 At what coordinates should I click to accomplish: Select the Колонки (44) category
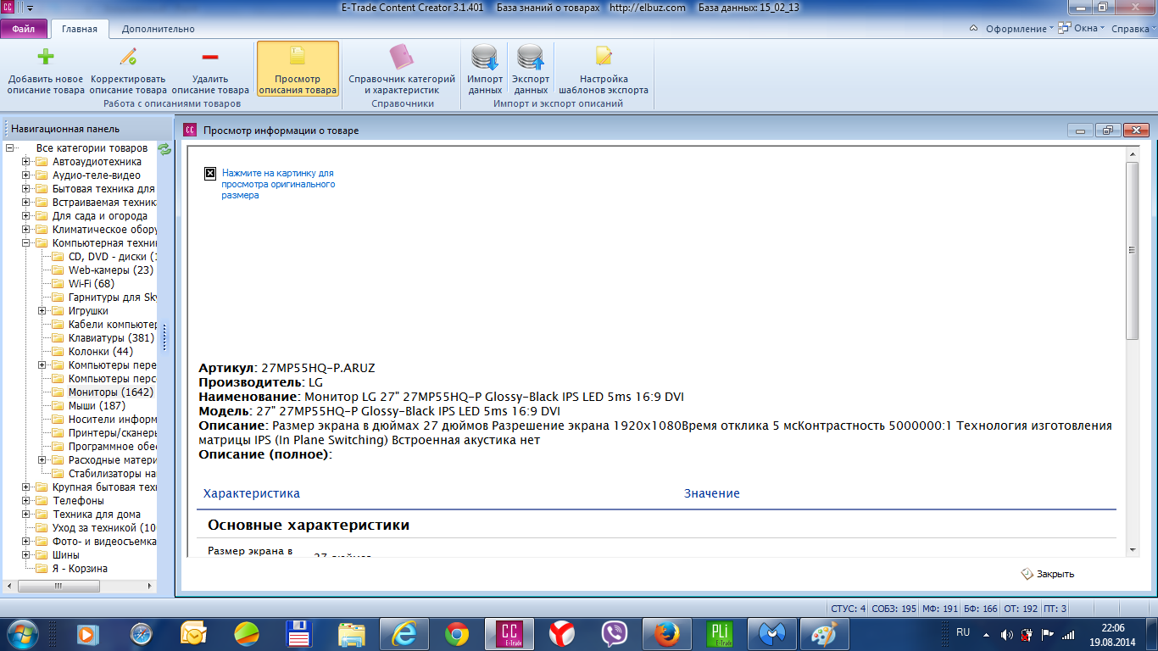(x=101, y=352)
